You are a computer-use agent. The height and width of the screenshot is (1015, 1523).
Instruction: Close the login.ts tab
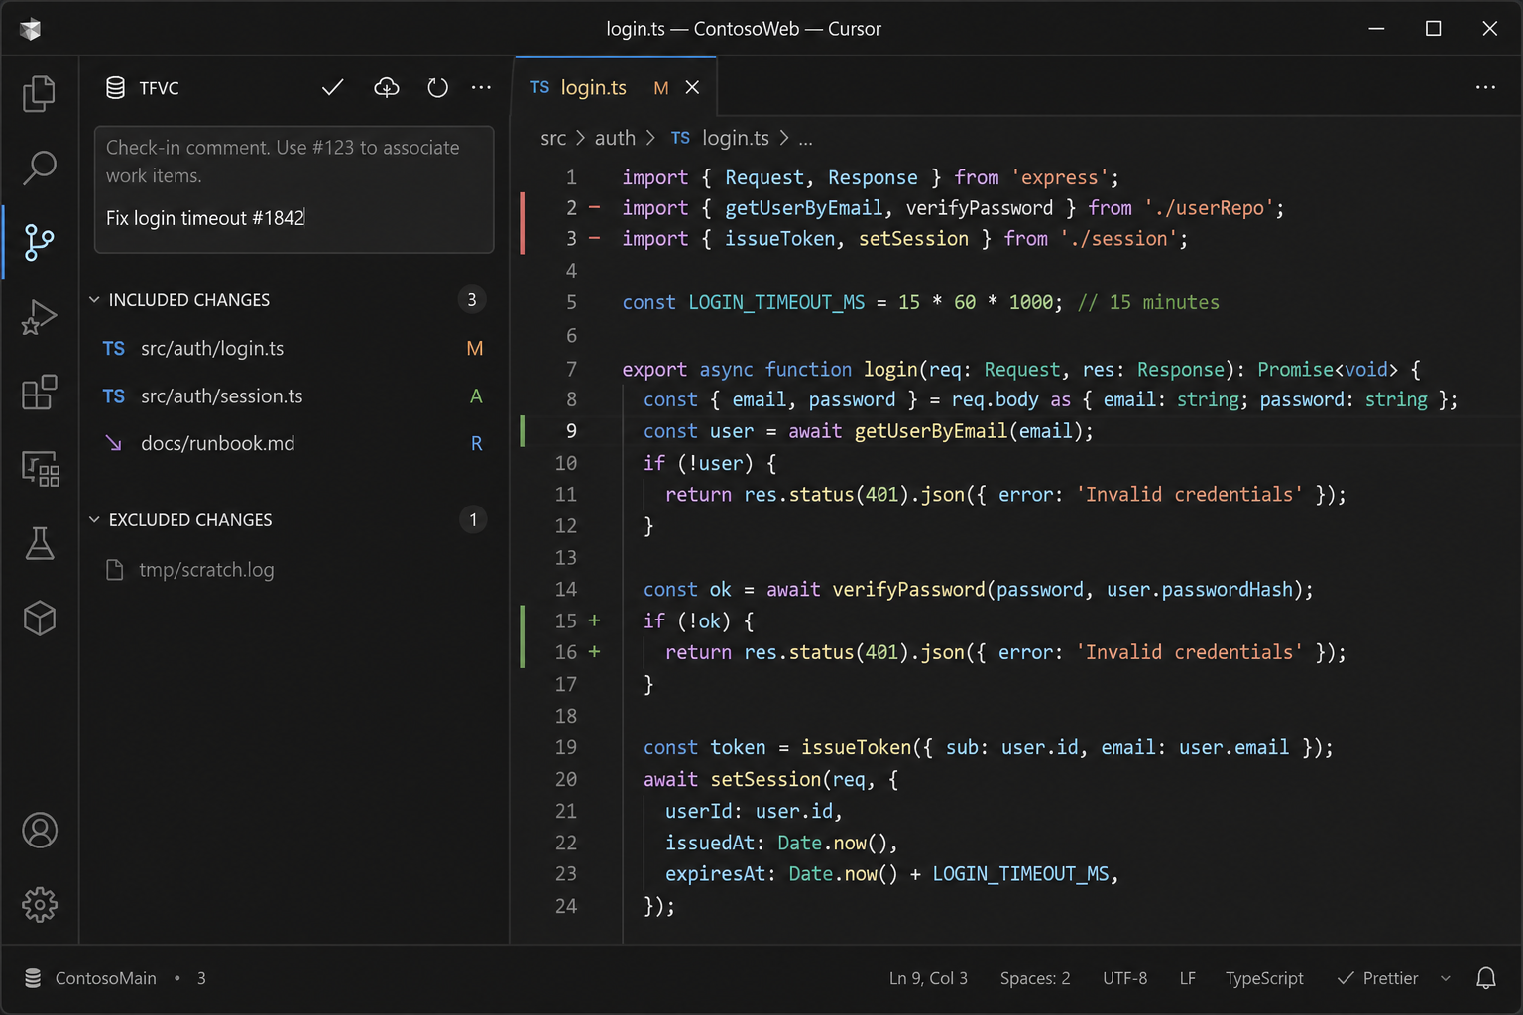[692, 88]
